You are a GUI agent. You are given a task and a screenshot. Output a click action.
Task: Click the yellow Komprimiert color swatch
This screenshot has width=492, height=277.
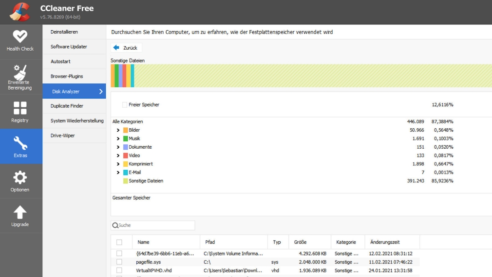[126, 164]
